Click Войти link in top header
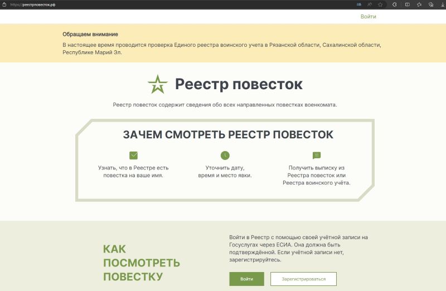446x291 pixels. 368,17
